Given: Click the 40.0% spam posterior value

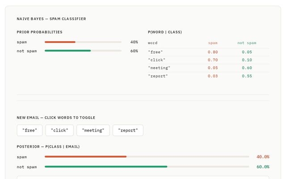Looking at the screenshot, I should tap(263, 157).
